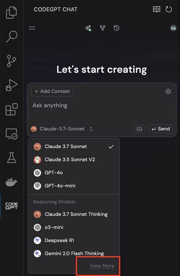The width and height of the screenshot is (180, 276).
Task: Open the Explorer files icon
Action: [11, 12]
